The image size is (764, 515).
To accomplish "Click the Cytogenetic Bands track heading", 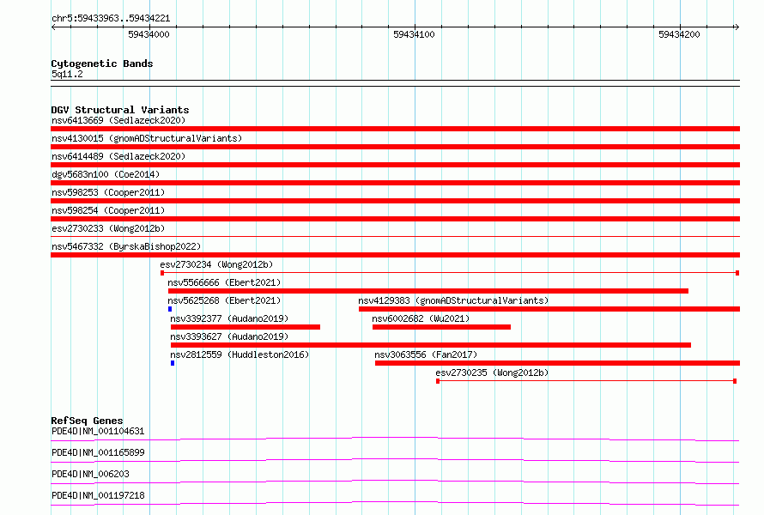I will (102, 64).
